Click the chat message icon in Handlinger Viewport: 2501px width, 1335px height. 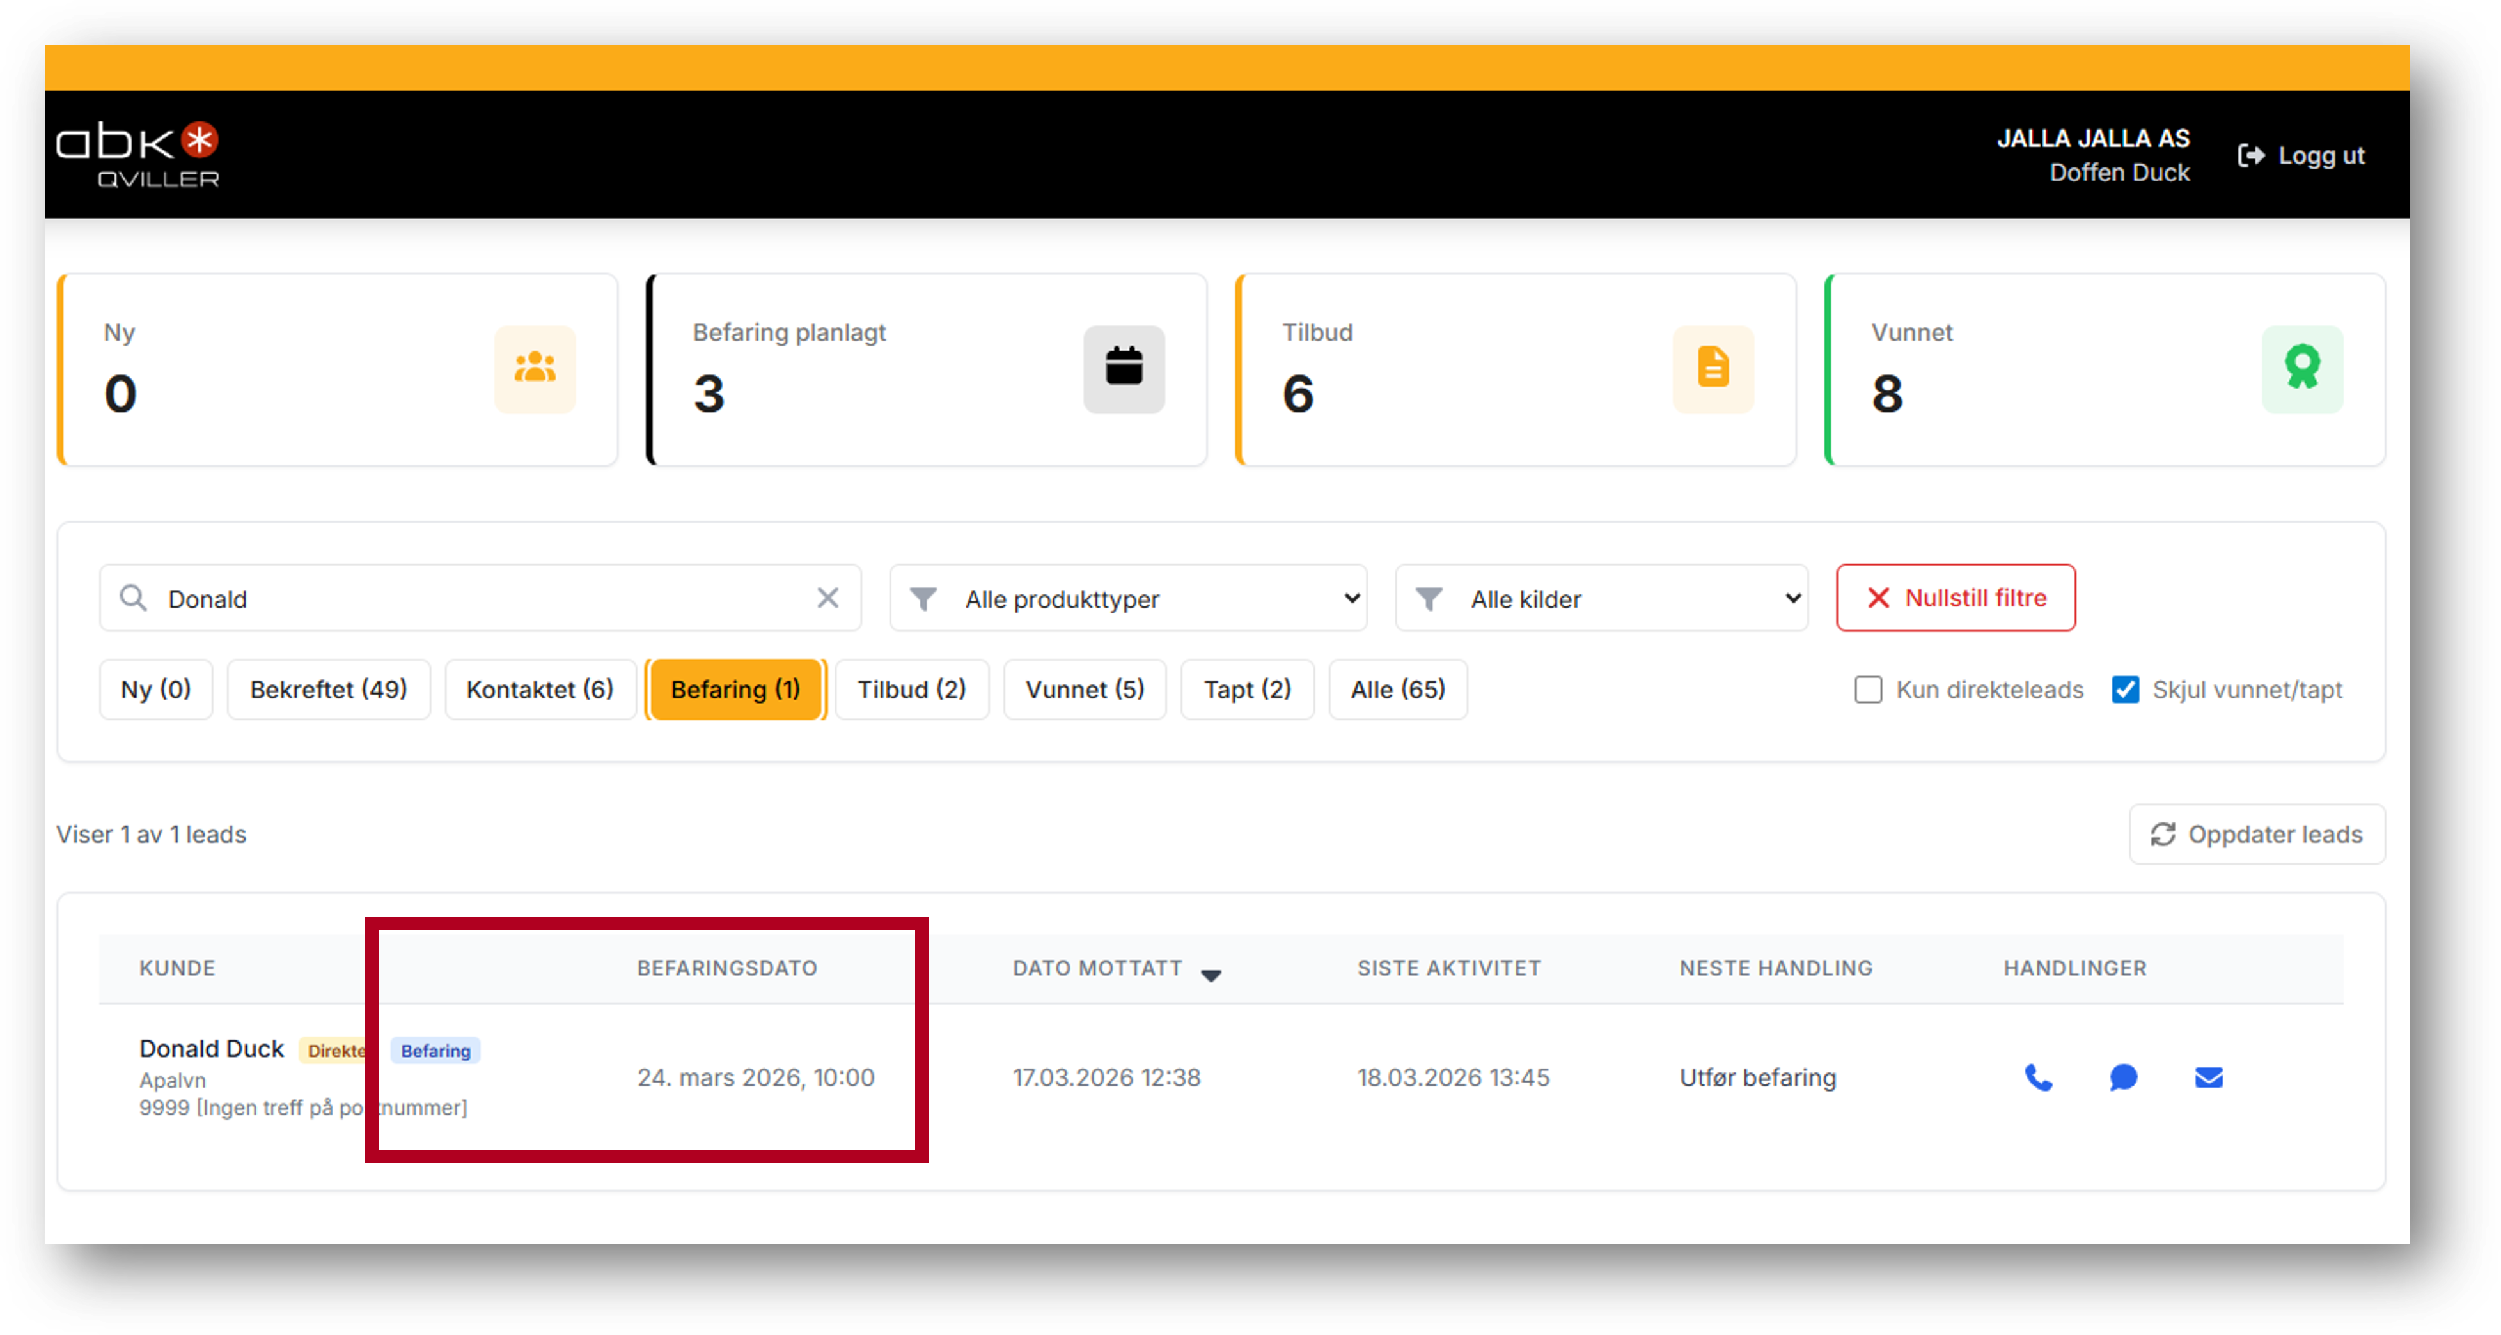pos(2123,1078)
